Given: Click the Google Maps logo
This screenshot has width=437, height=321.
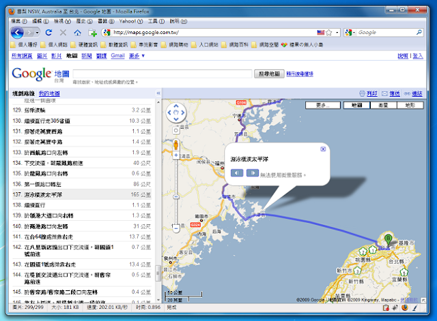Looking at the screenshot, I should (x=40, y=74).
